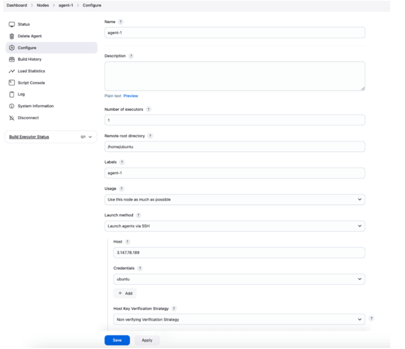Expand the Build Executor Status chevron
The width and height of the screenshot is (405, 349).
pyautogui.click(x=90, y=137)
